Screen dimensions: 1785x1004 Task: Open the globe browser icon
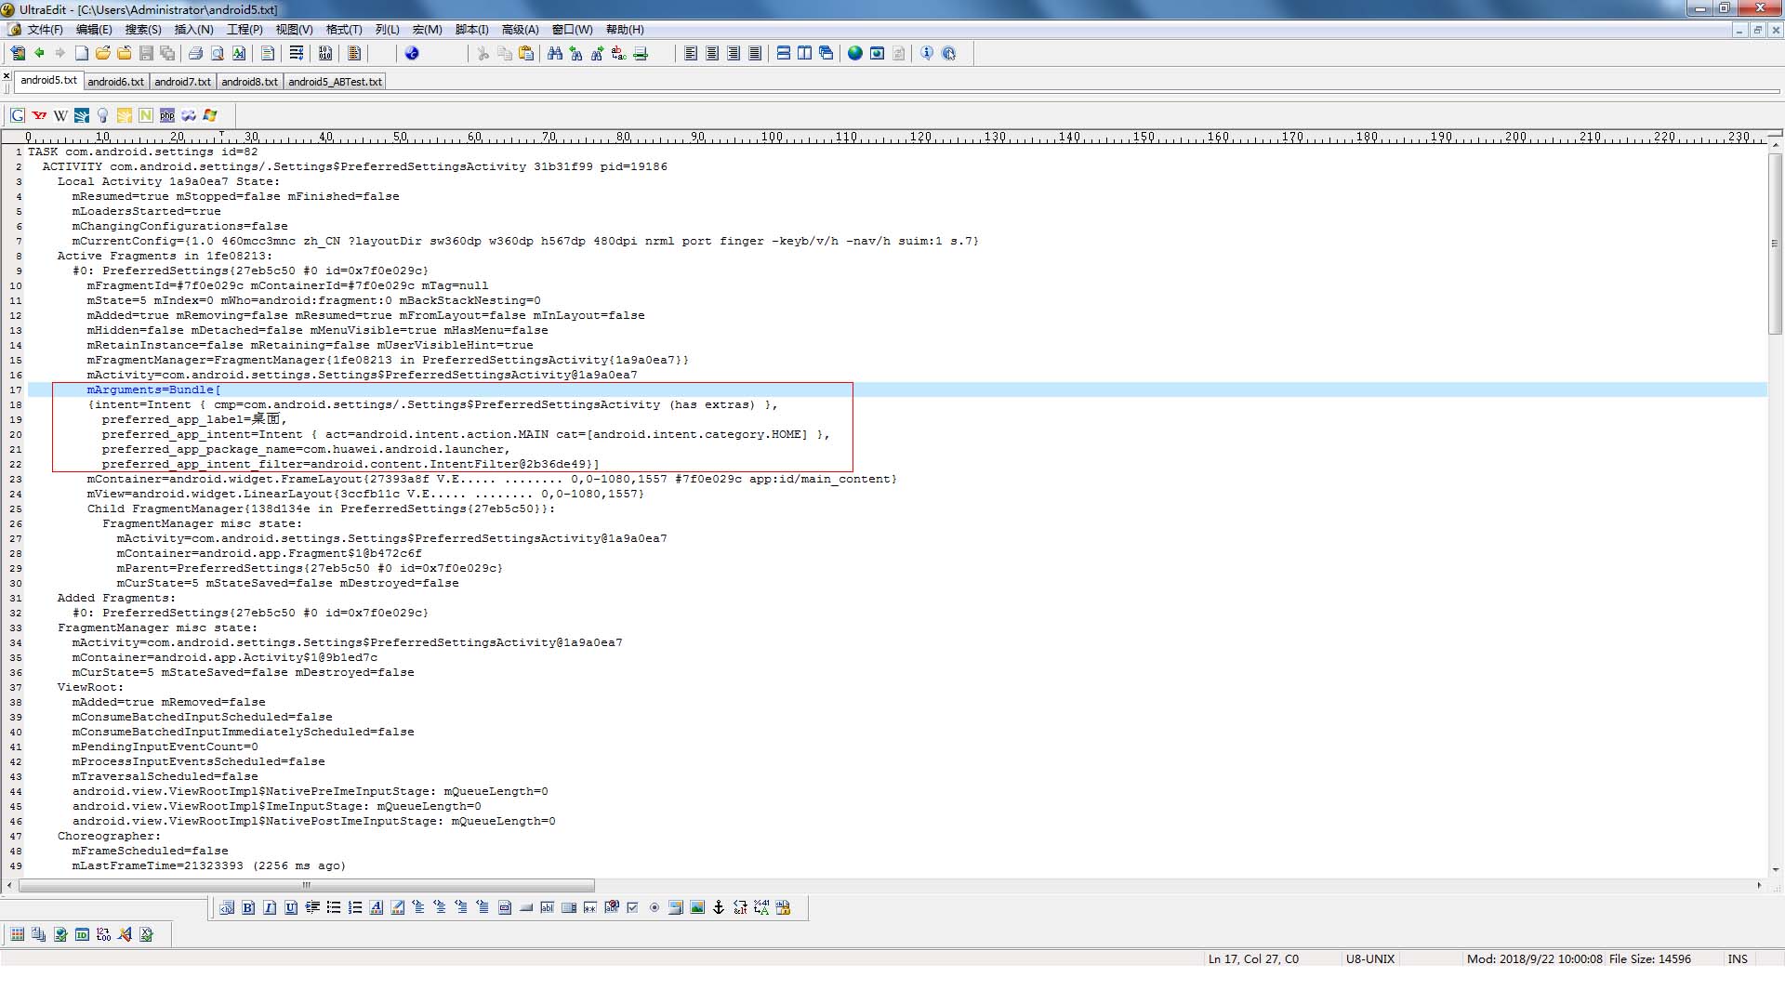point(855,53)
